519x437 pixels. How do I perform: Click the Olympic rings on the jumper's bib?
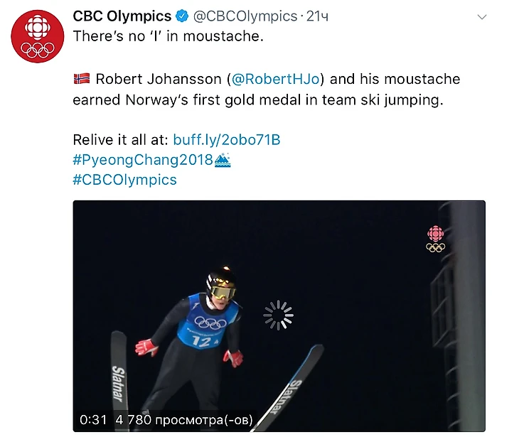coord(210,323)
